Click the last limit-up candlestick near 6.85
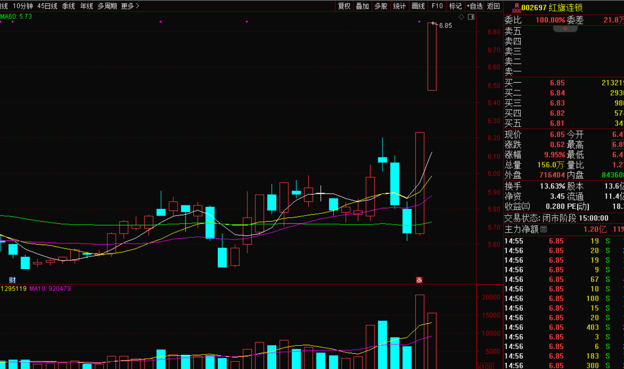 432,57
